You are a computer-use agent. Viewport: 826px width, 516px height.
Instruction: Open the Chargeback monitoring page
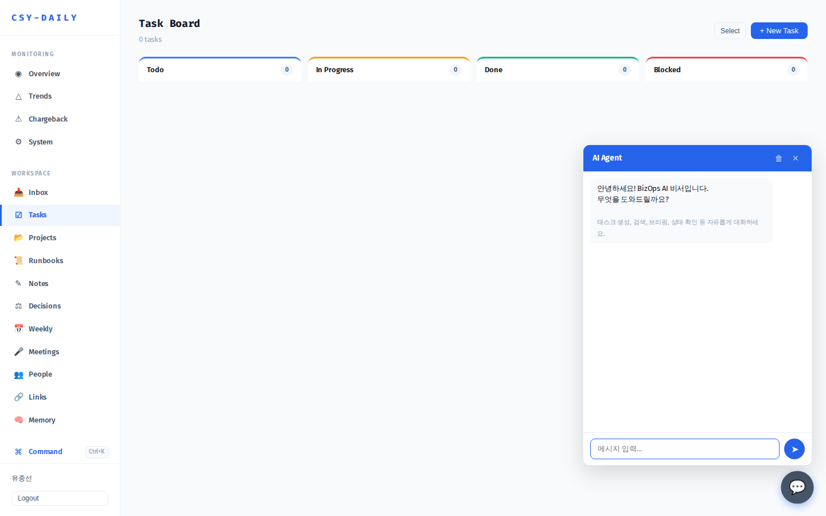[x=47, y=119]
